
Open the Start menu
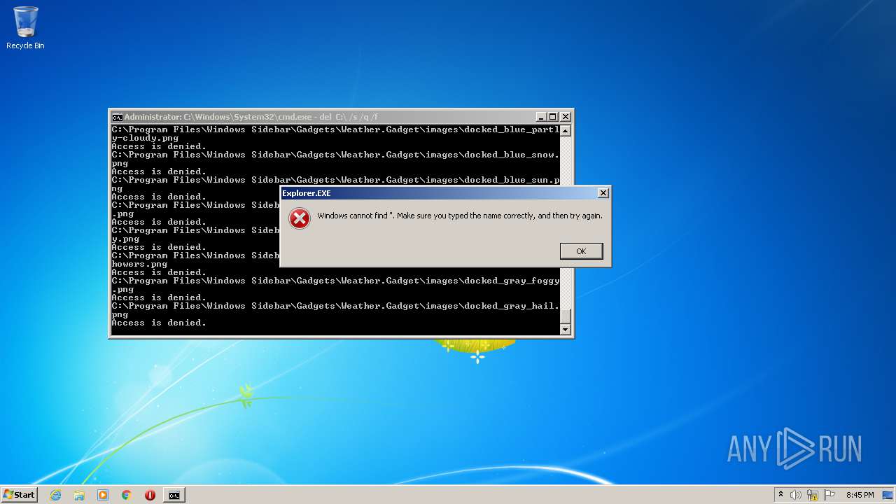pos(19,495)
